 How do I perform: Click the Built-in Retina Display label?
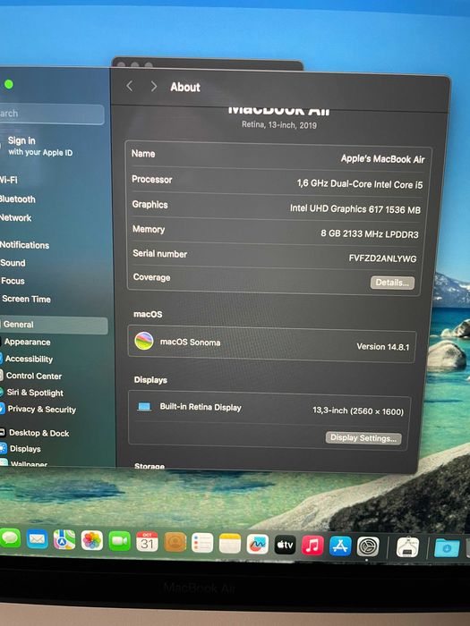201,407
